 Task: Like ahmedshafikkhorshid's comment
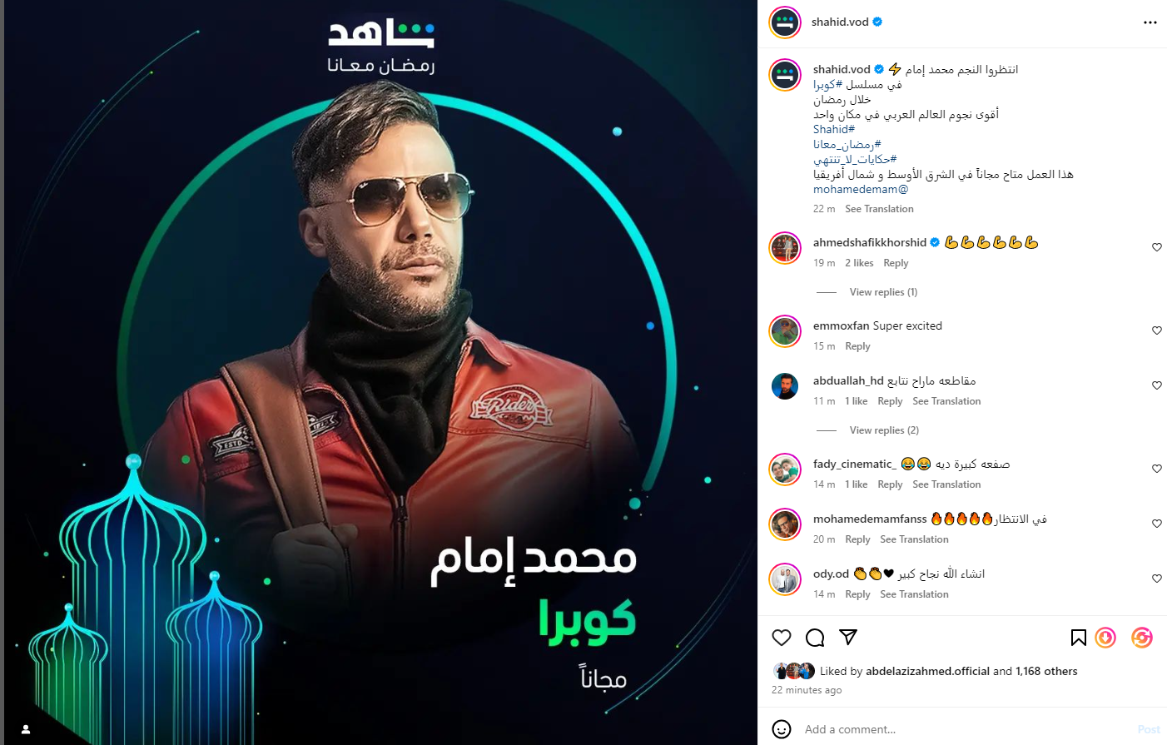coord(1157,247)
